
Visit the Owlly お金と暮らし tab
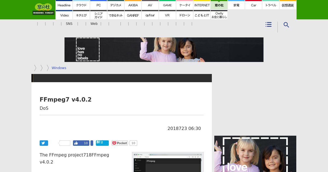[219, 15]
